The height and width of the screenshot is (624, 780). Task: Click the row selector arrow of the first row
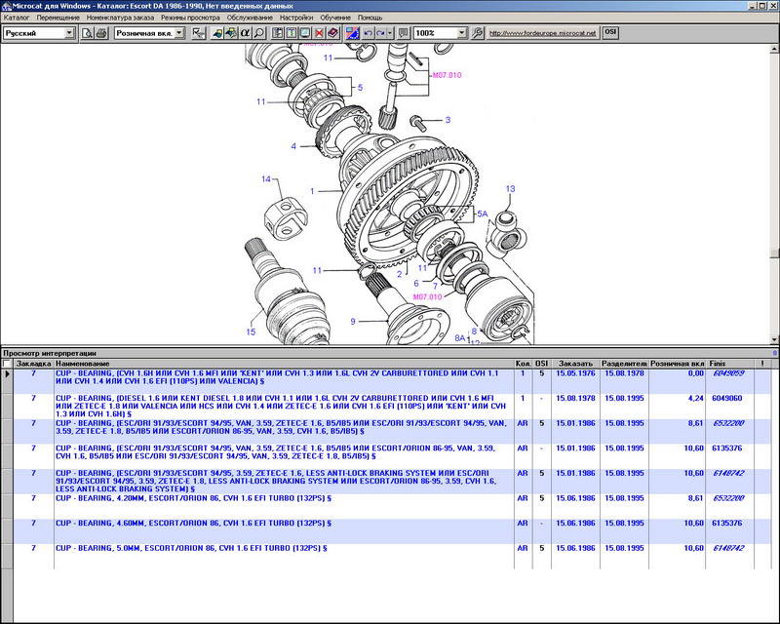[x=7, y=374]
